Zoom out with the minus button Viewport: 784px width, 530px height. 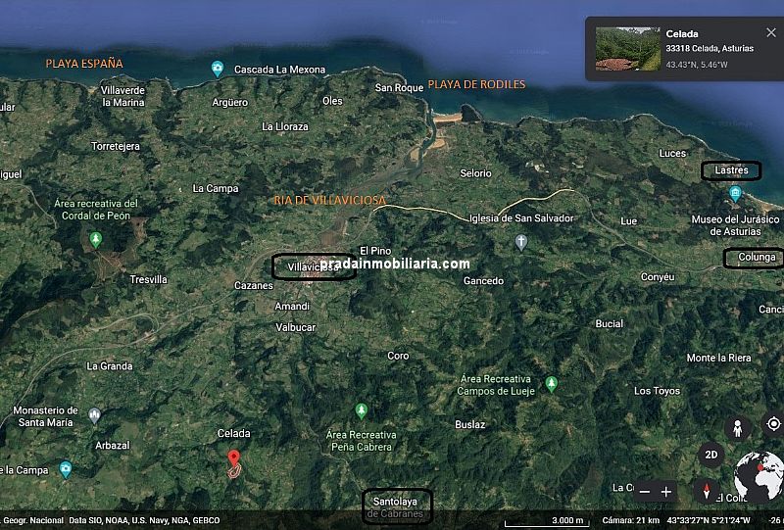coord(644,492)
